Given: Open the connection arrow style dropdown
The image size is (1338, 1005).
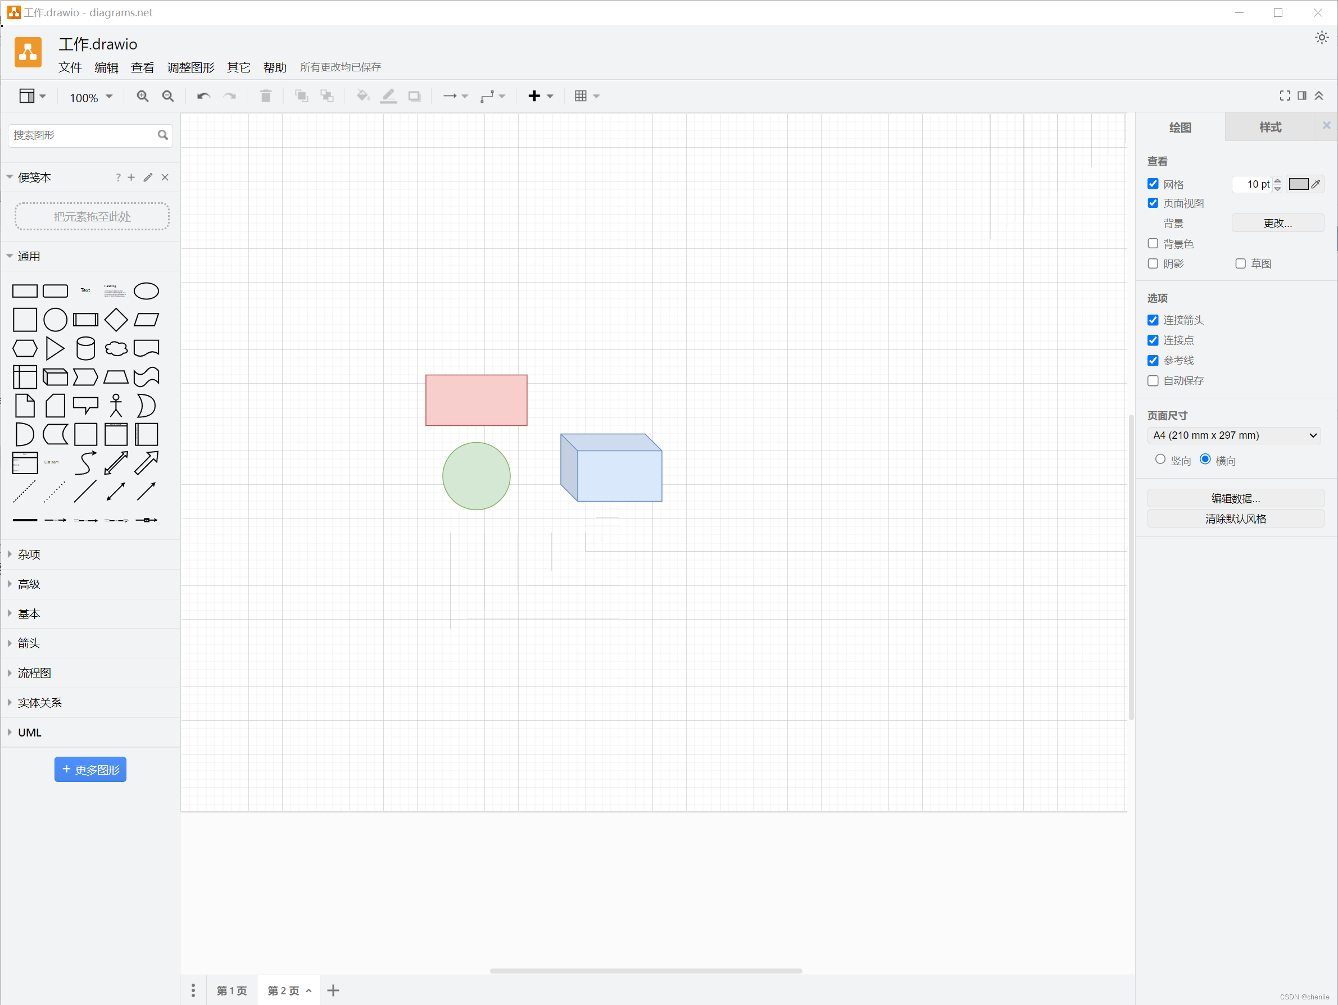Looking at the screenshot, I should point(456,96).
